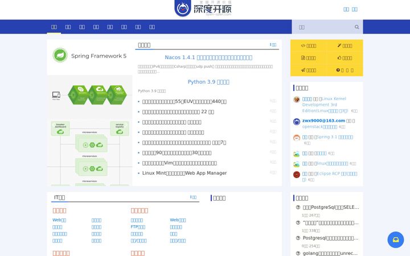Click avatar beside Linux Kernel Development entry
The image size is (410, 256).
(x=297, y=100)
